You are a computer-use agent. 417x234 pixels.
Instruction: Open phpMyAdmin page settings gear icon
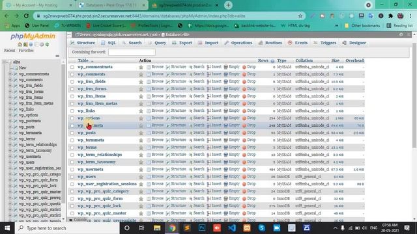click(x=401, y=34)
